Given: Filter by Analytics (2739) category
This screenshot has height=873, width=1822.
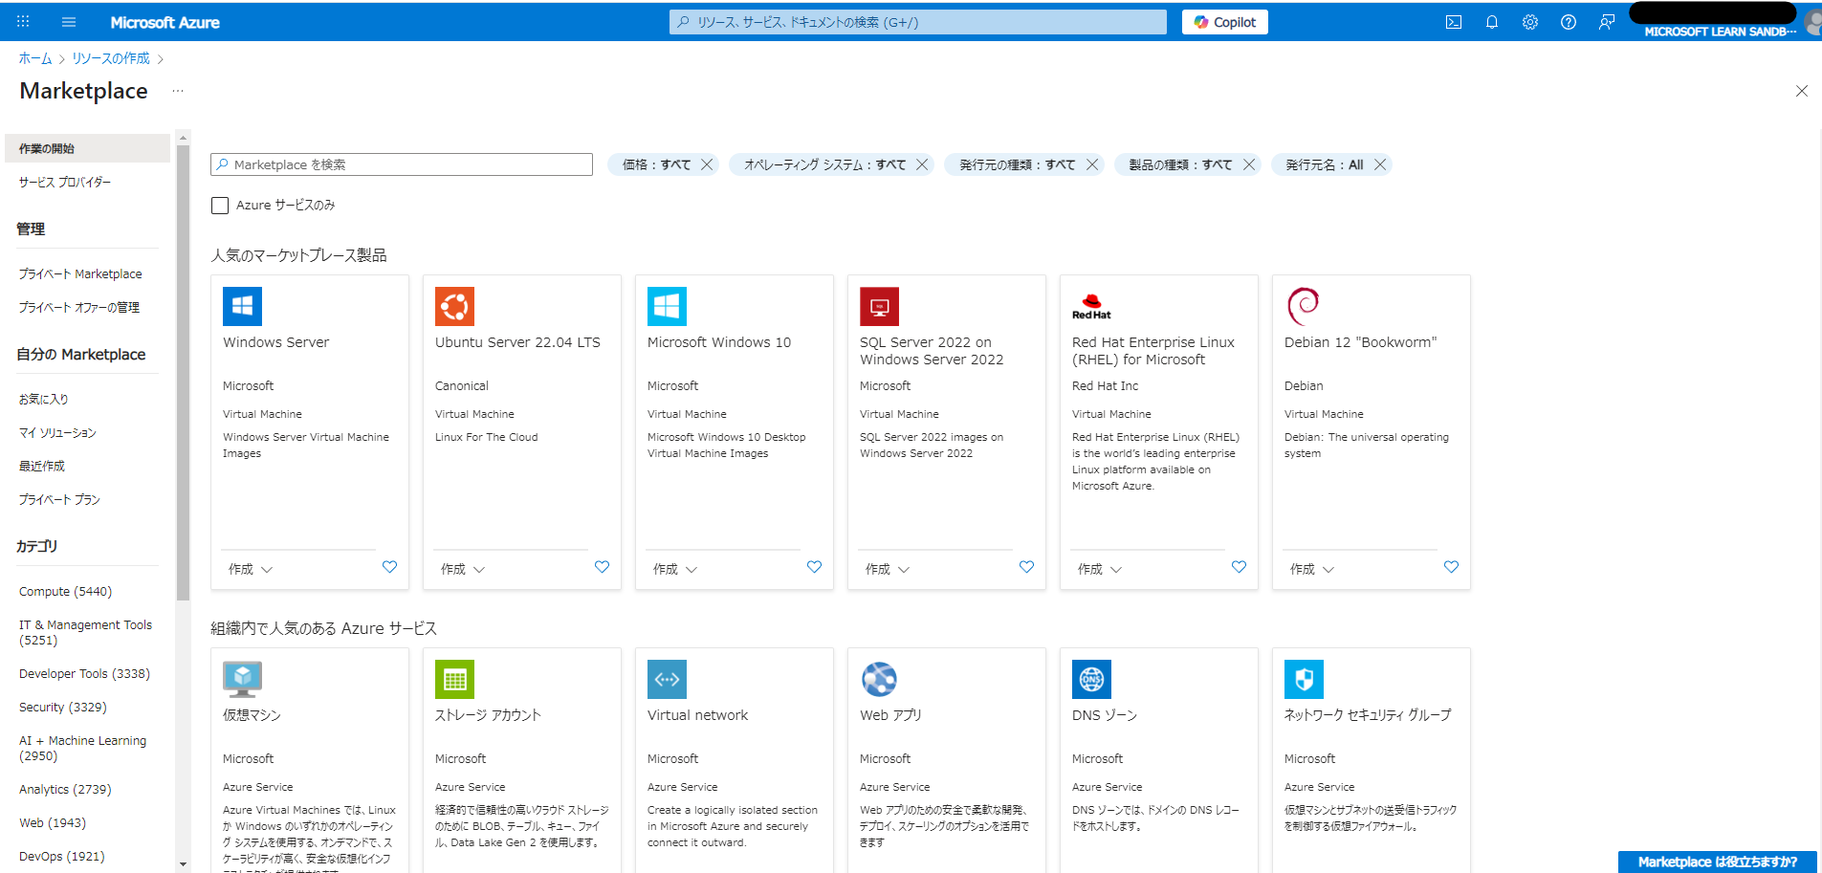Looking at the screenshot, I should click(x=65, y=789).
